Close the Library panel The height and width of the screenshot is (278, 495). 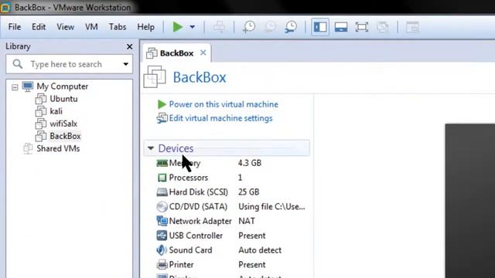[129, 46]
